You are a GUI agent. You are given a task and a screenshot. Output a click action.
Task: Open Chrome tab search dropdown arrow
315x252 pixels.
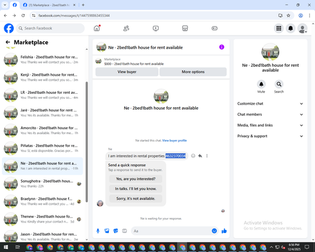click(x=5, y=5)
